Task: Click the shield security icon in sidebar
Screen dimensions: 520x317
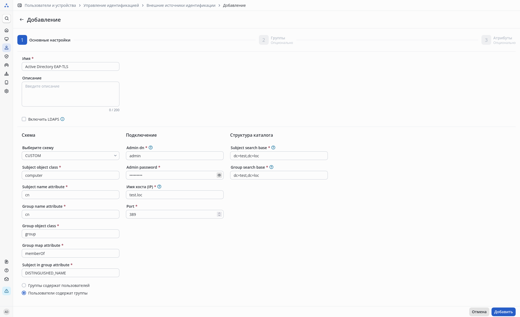Action: click(x=7, y=56)
